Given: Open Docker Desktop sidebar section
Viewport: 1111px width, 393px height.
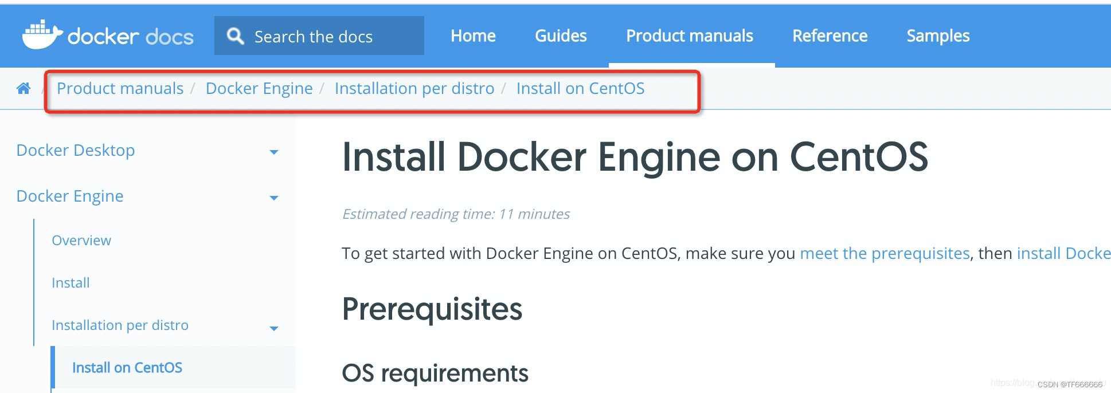Looking at the screenshot, I should pos(76,150).
